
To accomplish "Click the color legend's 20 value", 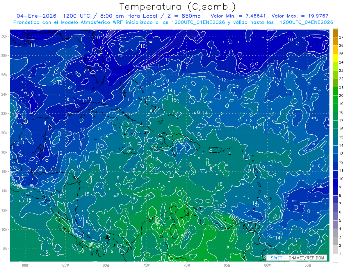I will coord(341,95).
